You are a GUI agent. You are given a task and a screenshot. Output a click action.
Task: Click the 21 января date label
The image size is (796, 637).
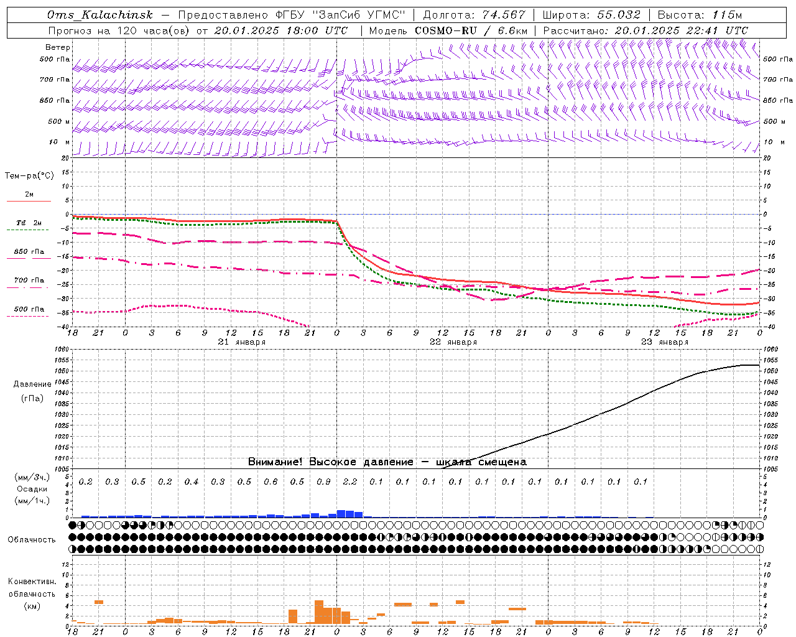[242, 342]
